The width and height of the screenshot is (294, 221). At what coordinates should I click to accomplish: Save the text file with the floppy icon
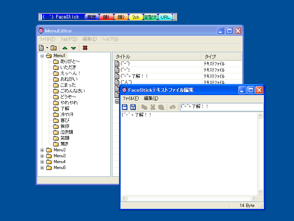tap(125, 107)
